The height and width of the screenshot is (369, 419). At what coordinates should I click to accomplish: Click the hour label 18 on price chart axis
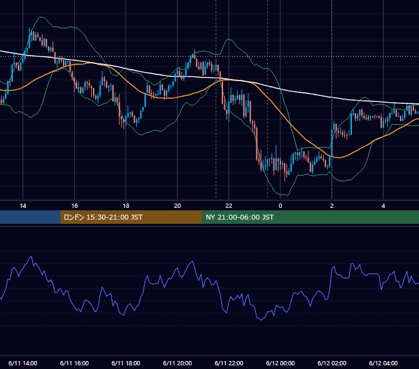pyautogui.click(x=126, y=205)
